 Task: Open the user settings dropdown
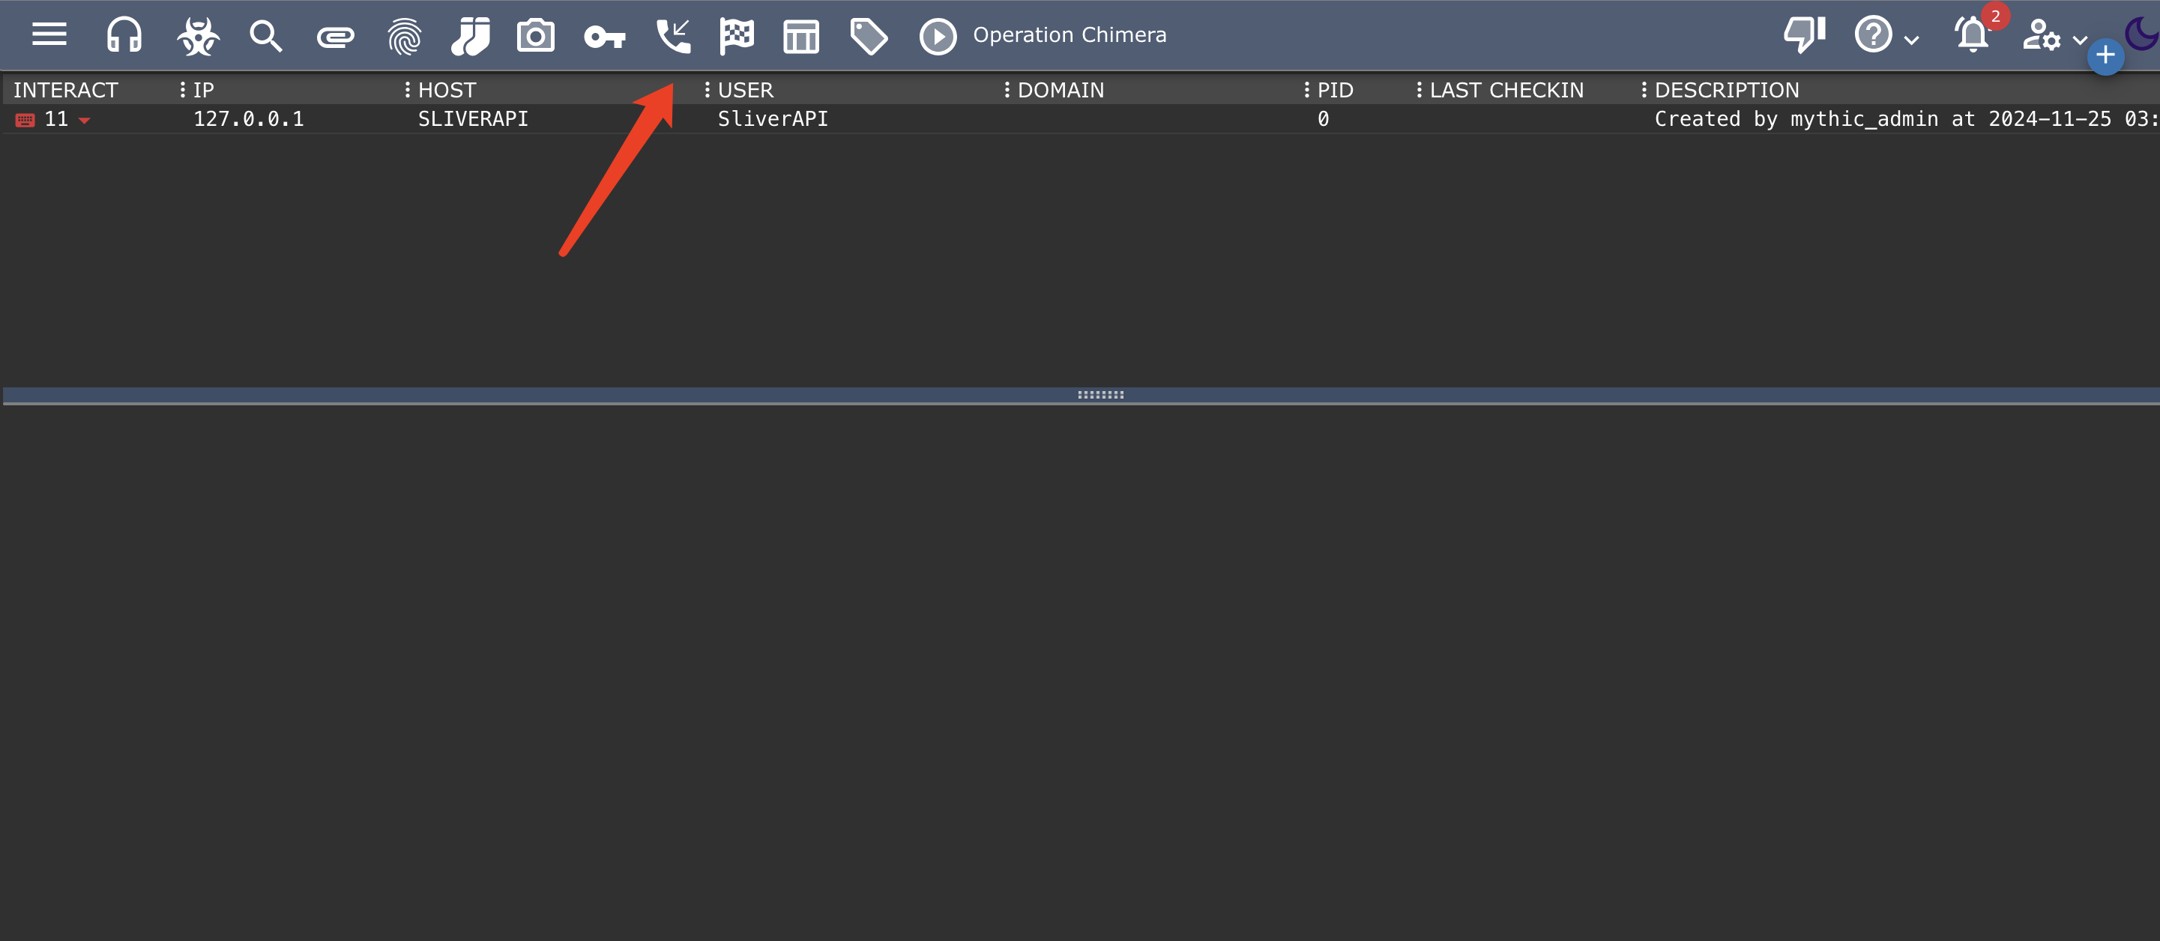pyautogui.click(x=2054, y=36)
